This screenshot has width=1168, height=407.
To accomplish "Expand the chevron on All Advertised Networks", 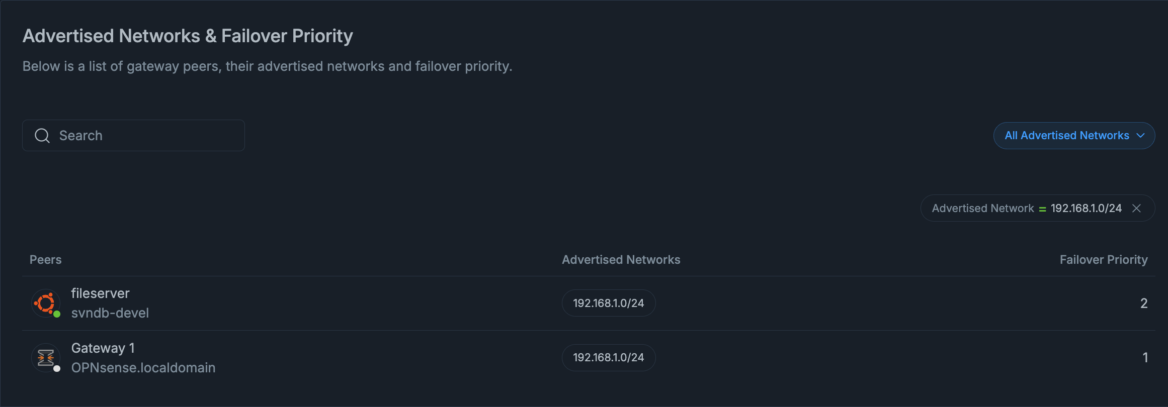I will coord(1141,135).
